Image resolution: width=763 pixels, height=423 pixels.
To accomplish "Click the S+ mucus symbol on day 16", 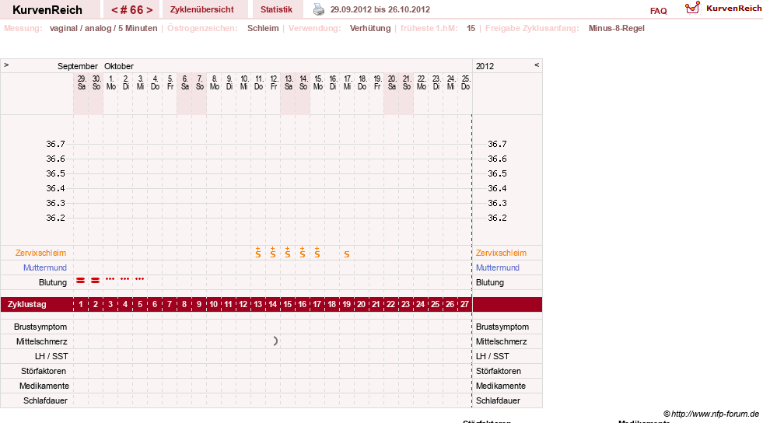I will click(x=303, y=253).
